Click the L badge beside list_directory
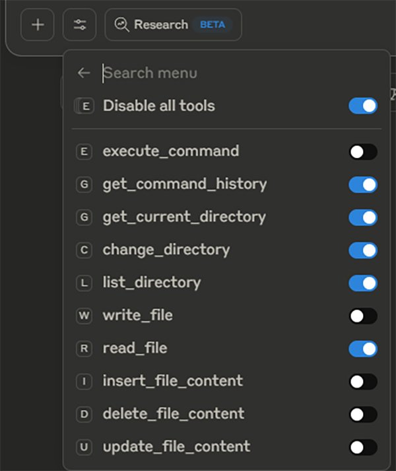This screenshot has height=471, width=396. coord(84,283)
